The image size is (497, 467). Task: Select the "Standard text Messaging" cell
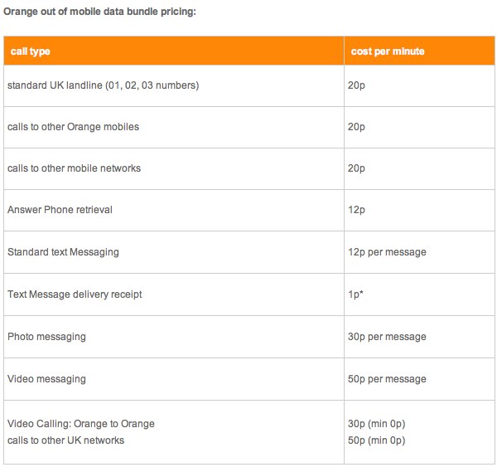(64, 252)
